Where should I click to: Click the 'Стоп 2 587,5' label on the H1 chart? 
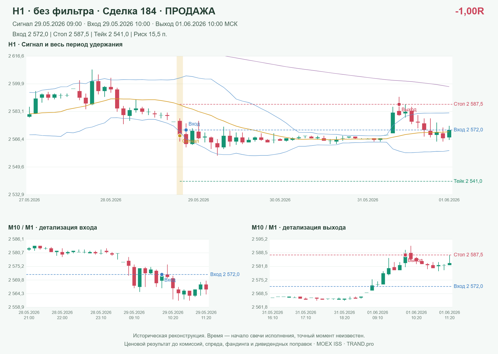468,104
